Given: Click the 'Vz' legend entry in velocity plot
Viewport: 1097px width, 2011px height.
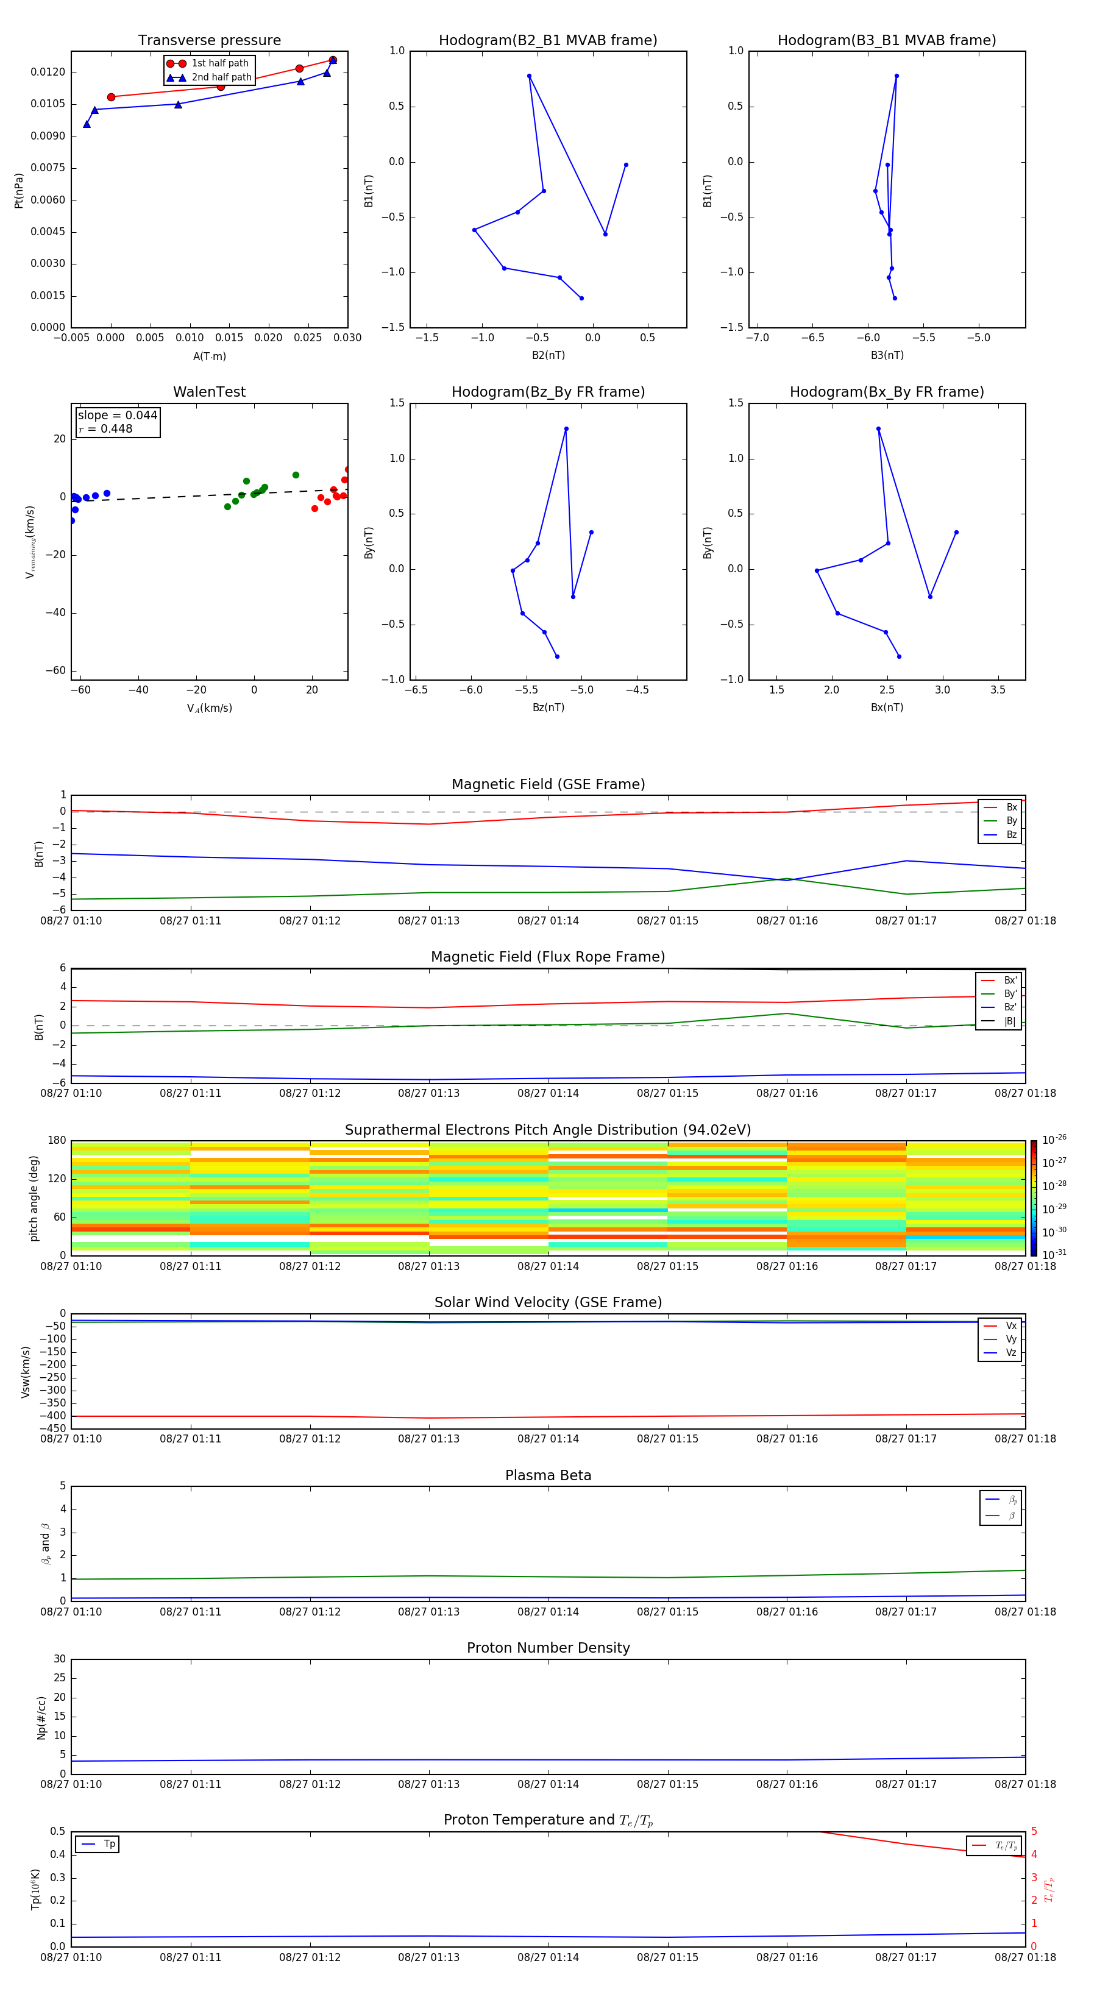Looking at the screenshot, I should pos(1000,1353).
